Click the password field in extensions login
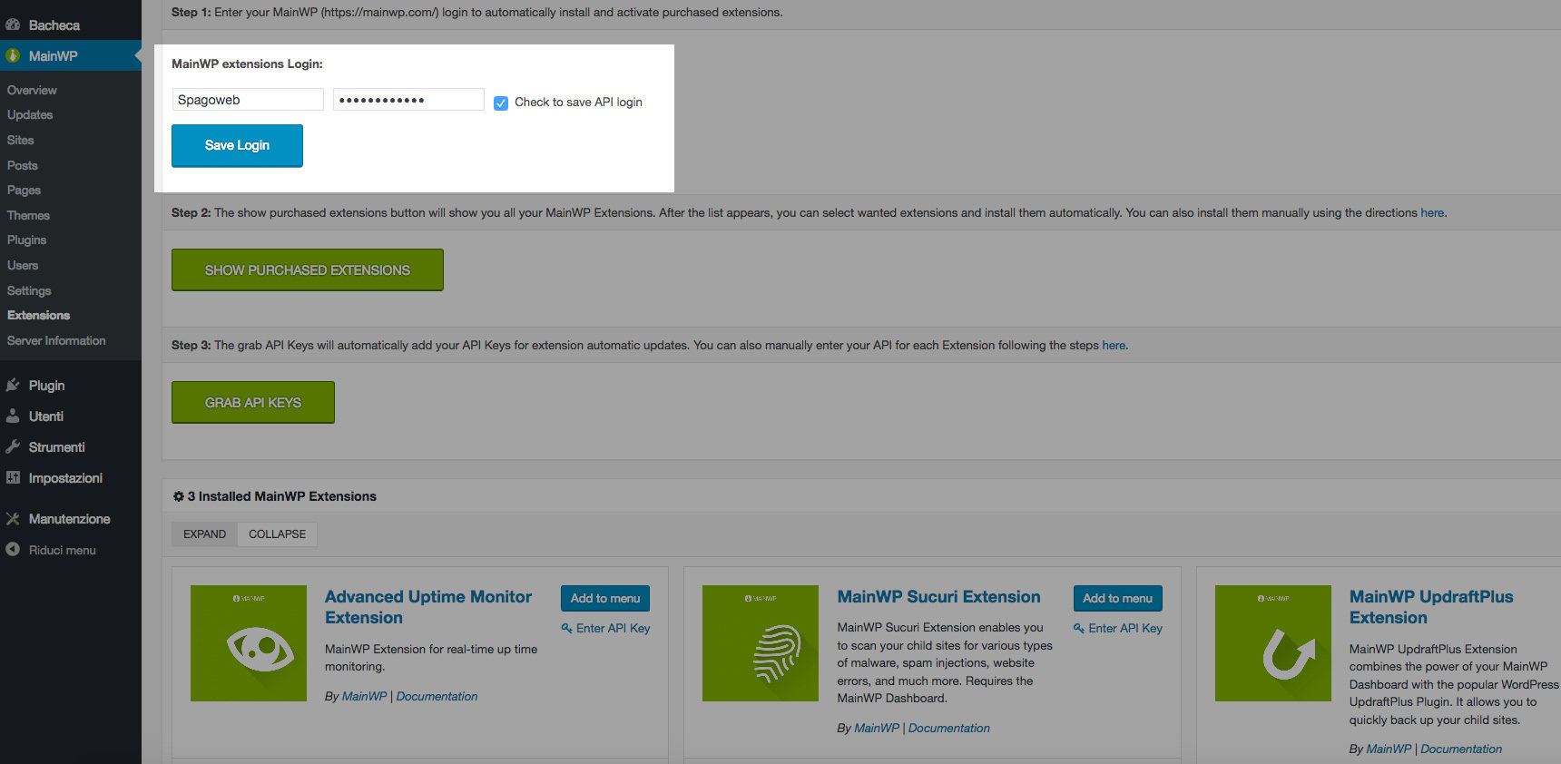The image size is (1561, 764). pyautogui.click(x=408, y=100)
